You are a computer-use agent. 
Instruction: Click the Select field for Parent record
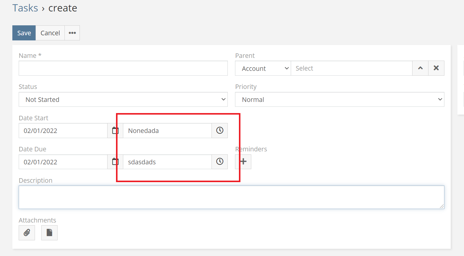(x=351, y=68)
